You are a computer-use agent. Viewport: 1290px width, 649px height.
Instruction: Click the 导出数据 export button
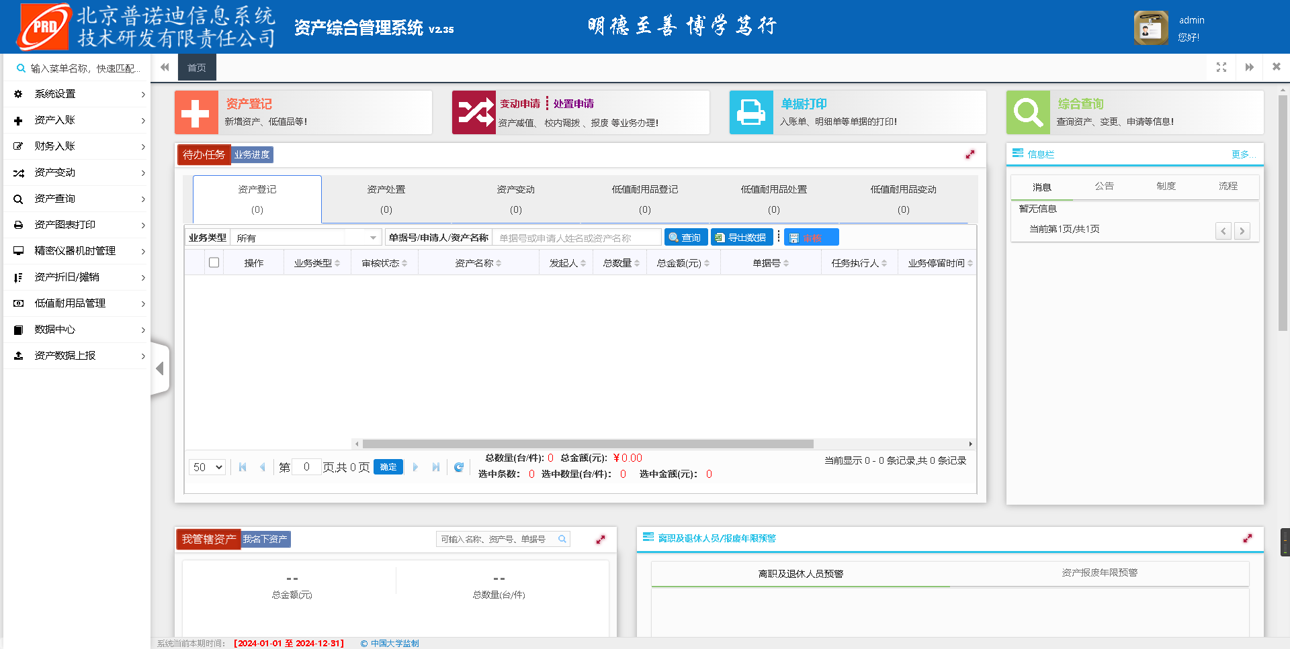[x=741, y=238]
